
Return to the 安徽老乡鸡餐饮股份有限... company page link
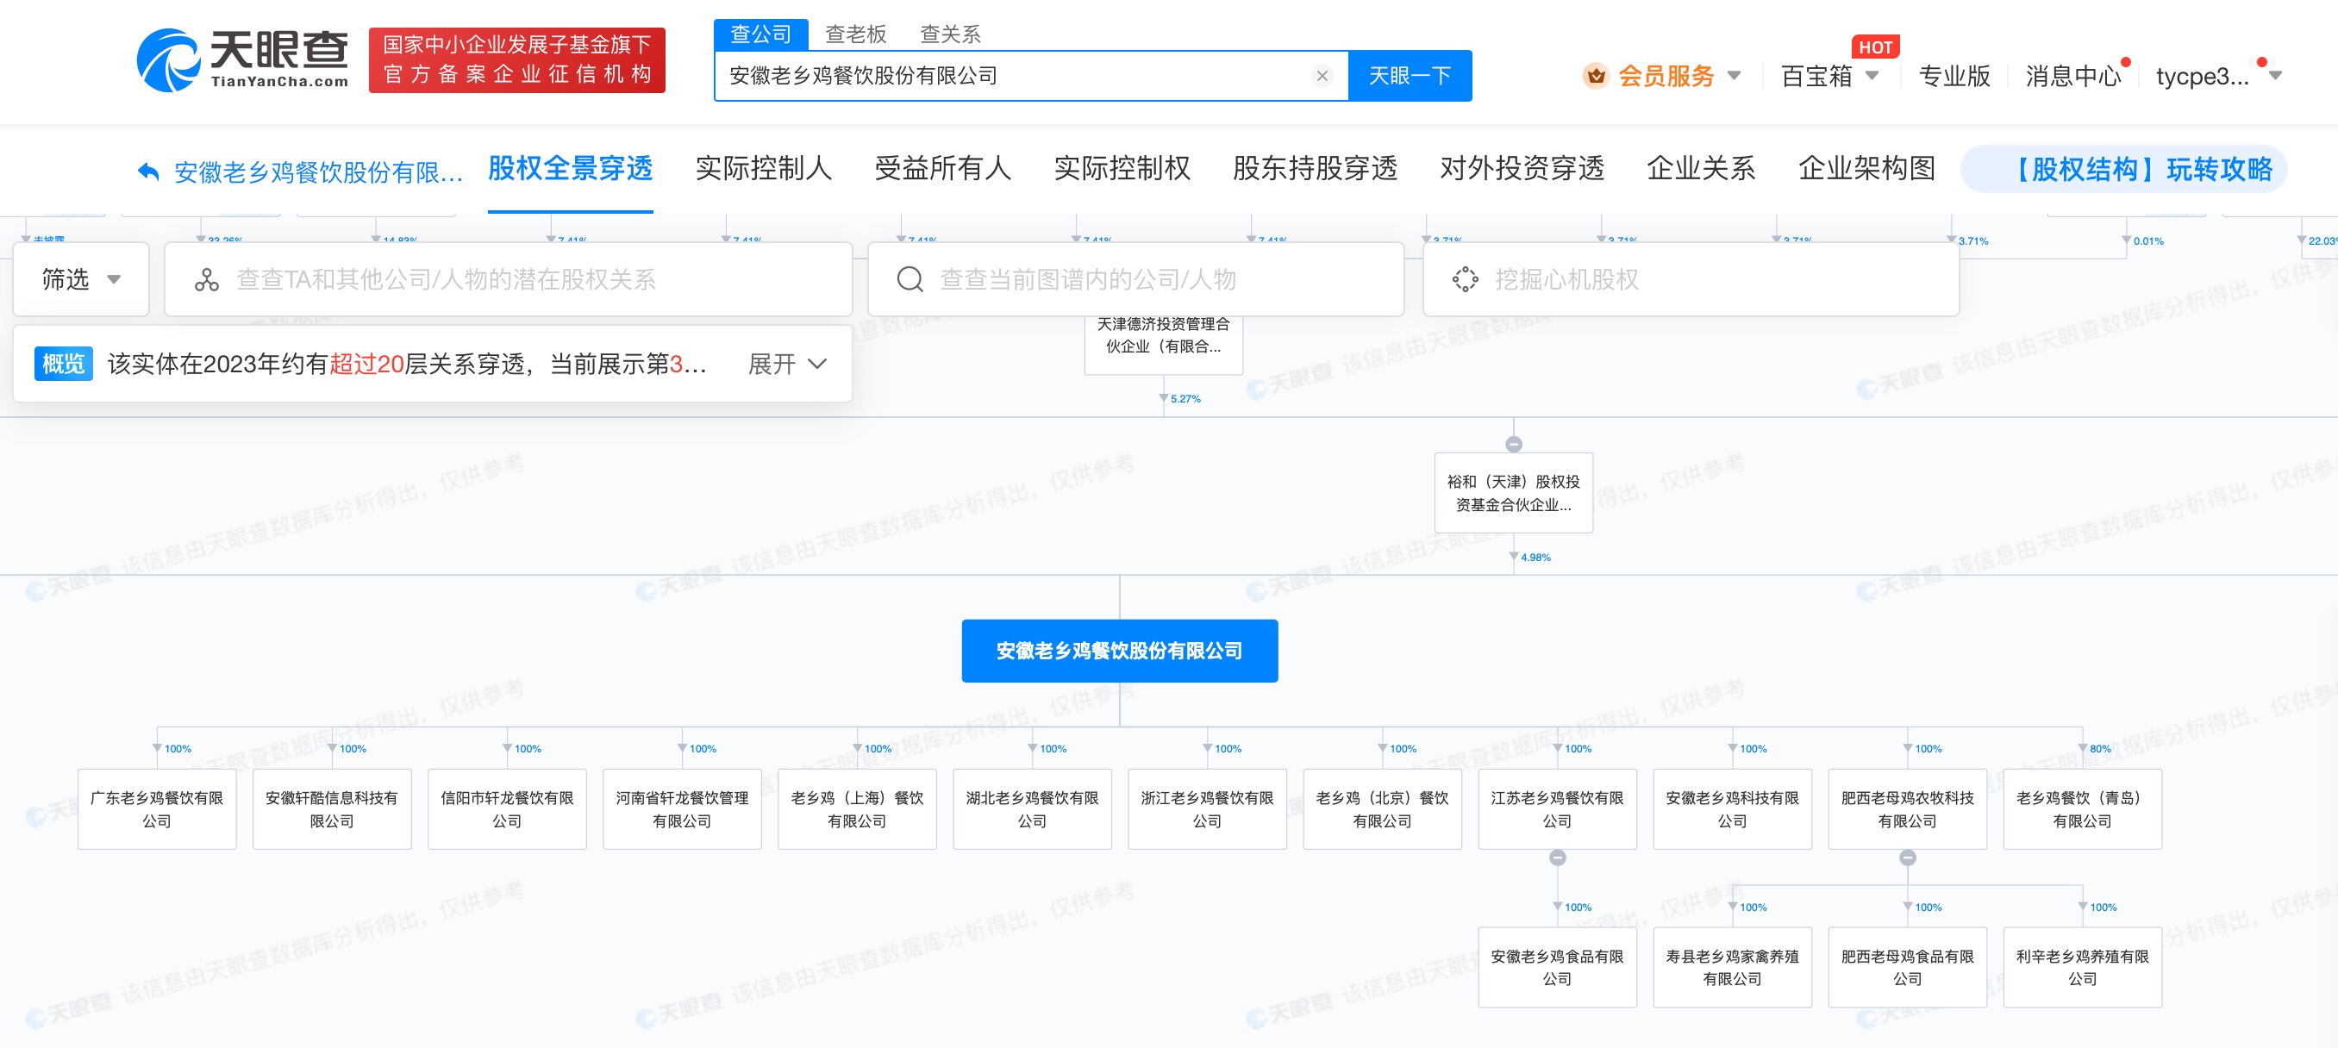[317, 172]
